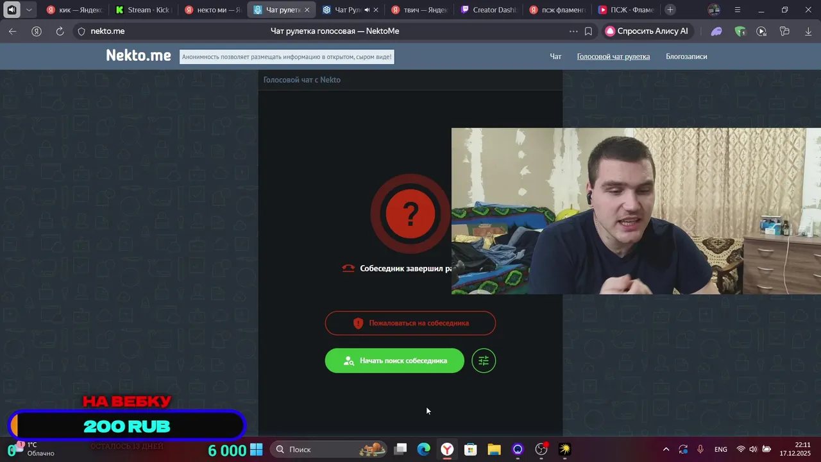Open the weather widget showing Облачно
This screenshot has width=821, height=462.
click(36, 449)
